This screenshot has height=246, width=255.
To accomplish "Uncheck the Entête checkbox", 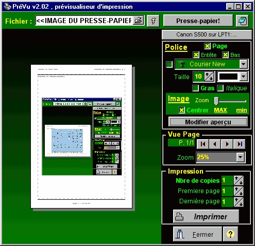I will [196, 55].
